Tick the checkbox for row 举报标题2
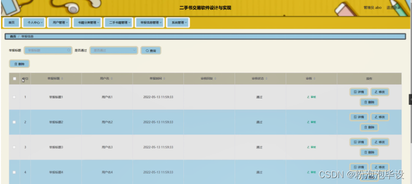Screen dimensions: 412x184 pyautogui.click(x=14, y=122)
